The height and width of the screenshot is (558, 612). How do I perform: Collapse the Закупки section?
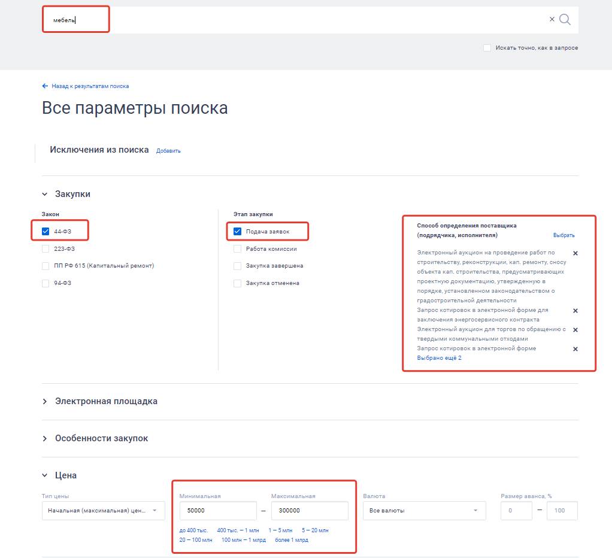45,194
